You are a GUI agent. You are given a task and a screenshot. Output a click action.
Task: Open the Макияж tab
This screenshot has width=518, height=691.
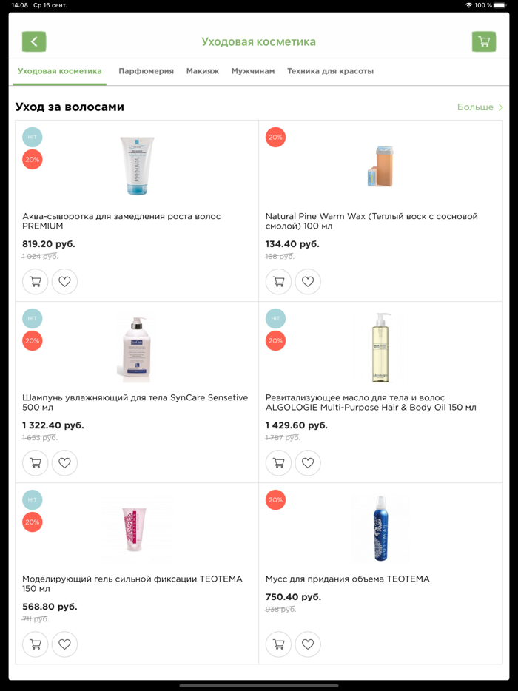coord(202,71)
